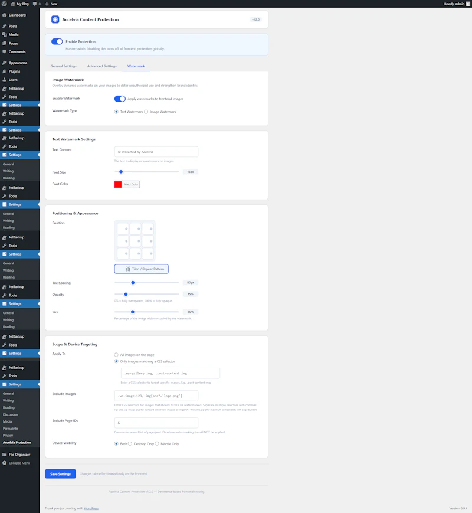Image resolution: width=472 pixels, height=513 pixels.
Task: Open Plugins via its plug icon
Action: click(5, 71)
